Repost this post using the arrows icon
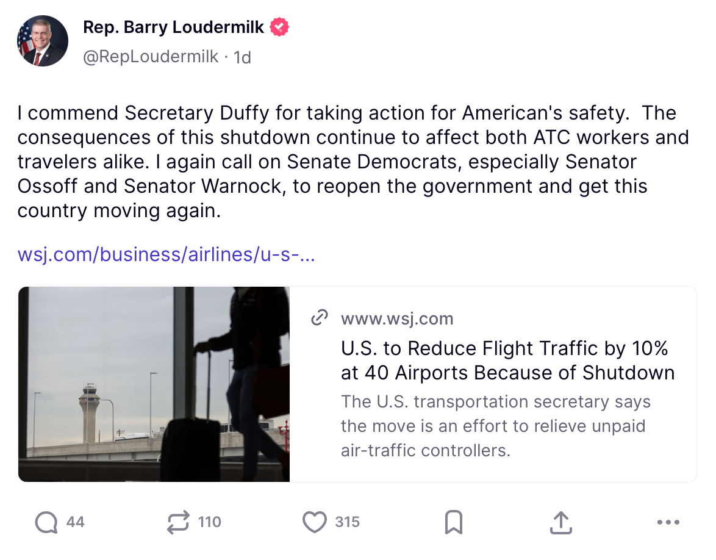 tap(177, 522)
